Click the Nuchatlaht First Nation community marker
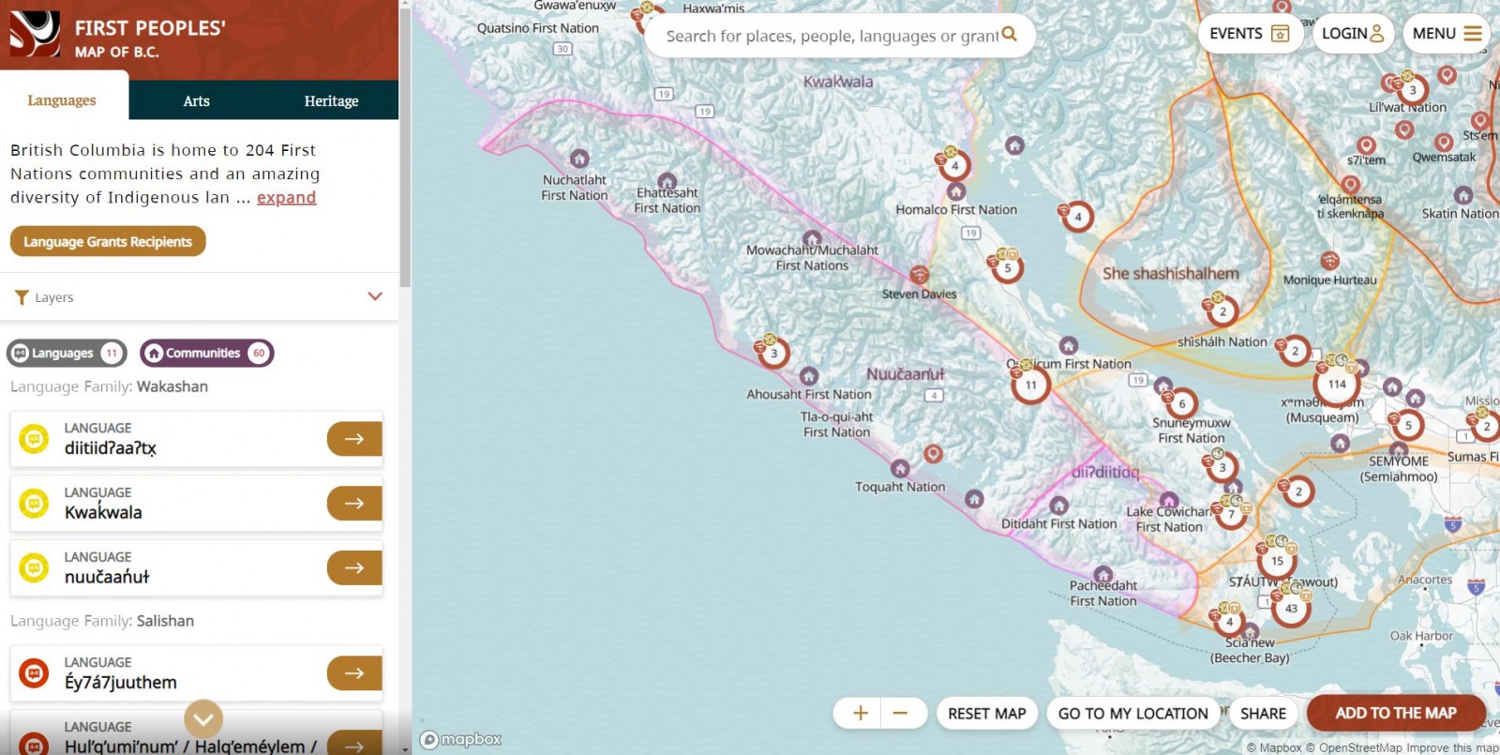The width and height of the screenshot is (1500, 755). [x=579, y=159]
